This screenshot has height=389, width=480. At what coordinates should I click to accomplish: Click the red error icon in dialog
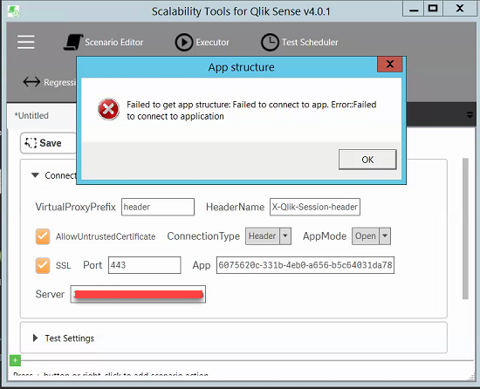pyautogui.click(x=108, y=109)
